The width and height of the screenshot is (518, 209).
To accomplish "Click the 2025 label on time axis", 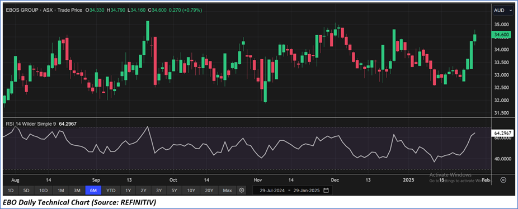I will coord(408,180).
